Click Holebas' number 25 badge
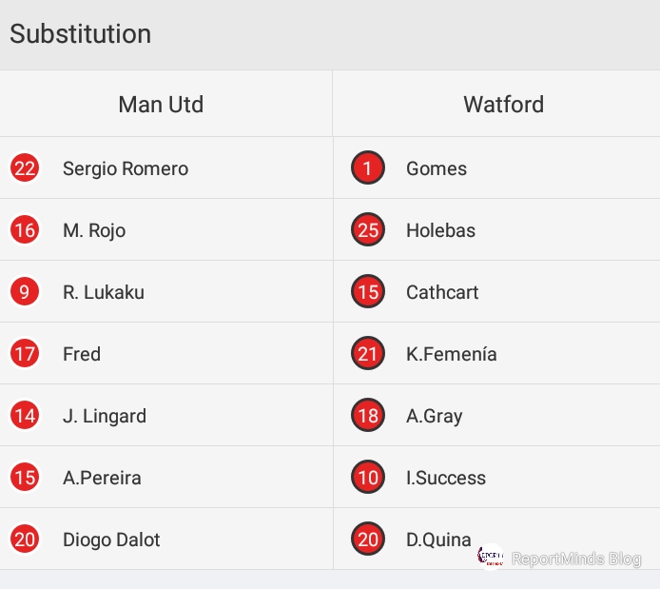Image resolution: width=660 pixels, height=589 pixels. (x=368, y=229)
